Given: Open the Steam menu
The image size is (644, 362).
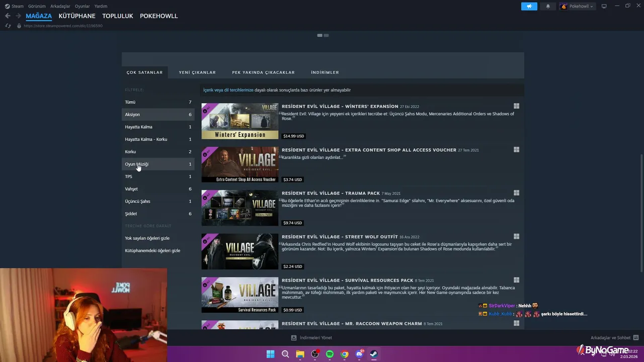Looking at the screenshot, I should click(x=14, y=6).
